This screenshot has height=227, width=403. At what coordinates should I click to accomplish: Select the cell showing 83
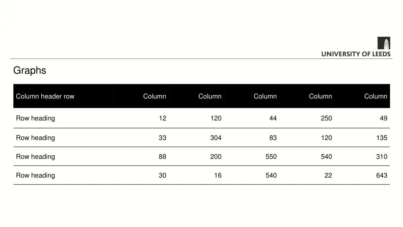(273, 138)
